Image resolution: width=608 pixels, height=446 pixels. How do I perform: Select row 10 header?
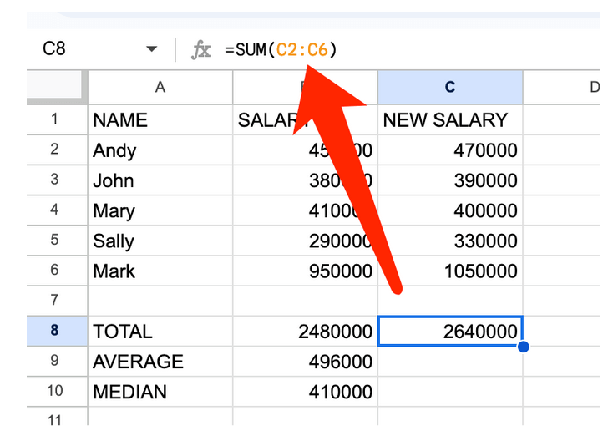(x=56, y=392)
